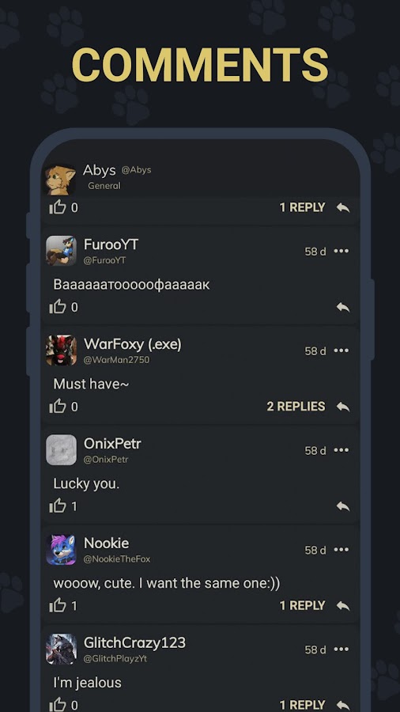
Task: Open more options for WarFoxy's comment
Action: pos(342,350)
